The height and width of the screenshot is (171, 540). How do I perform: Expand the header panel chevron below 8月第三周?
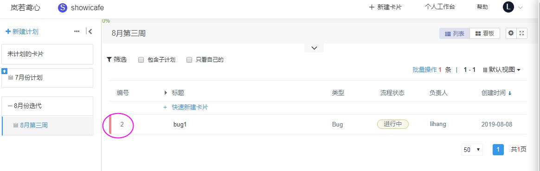tap(314, 48)
